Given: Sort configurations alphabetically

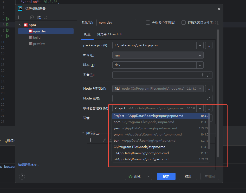Looking at the screenshot, I should (46, 17).
